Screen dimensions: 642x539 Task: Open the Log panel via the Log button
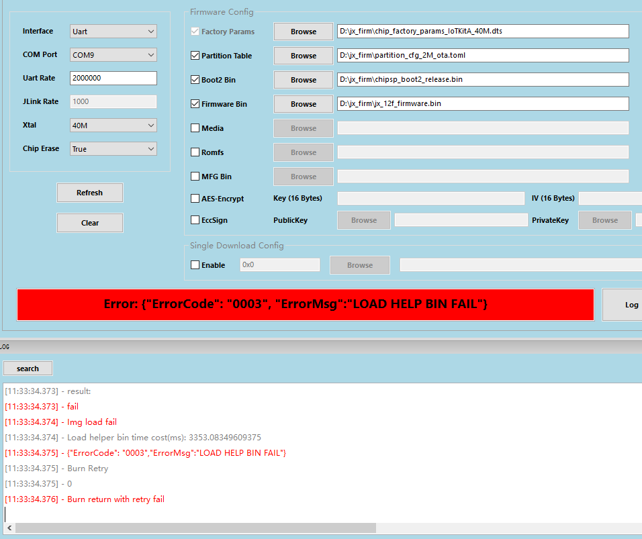click(631, 304)
